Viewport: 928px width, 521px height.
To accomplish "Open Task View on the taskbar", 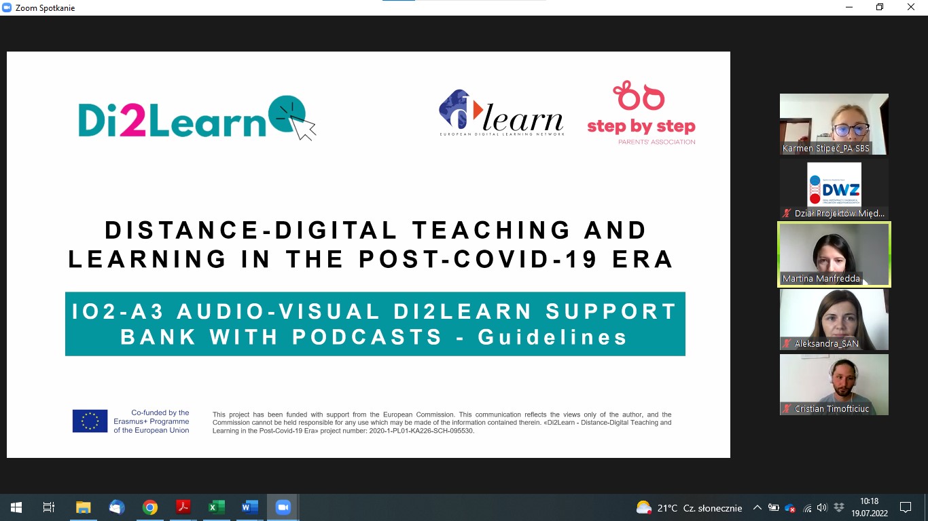I will (49, 507).
